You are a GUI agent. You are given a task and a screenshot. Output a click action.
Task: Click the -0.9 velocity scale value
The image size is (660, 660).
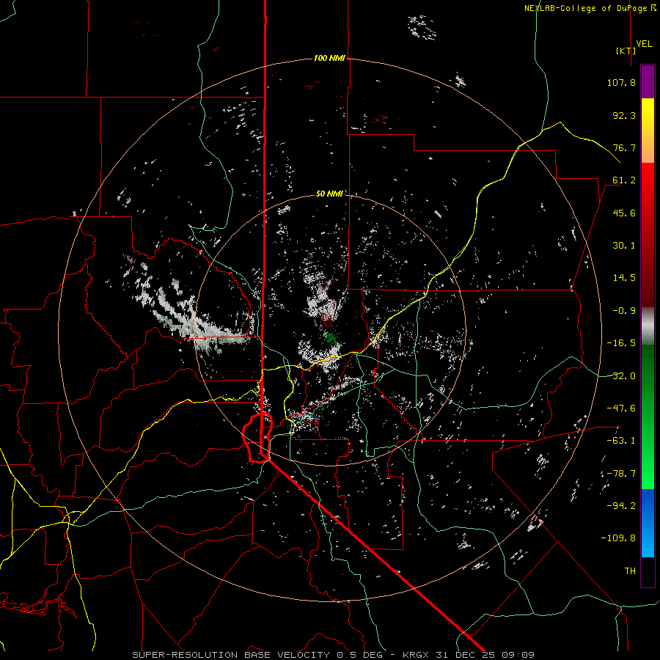point(624,311)
